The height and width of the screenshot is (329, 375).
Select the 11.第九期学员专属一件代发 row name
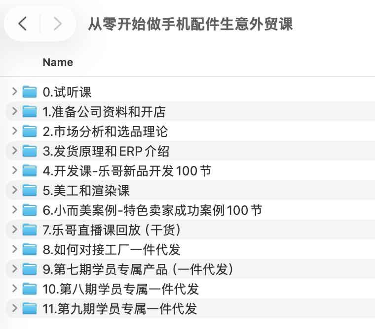[x=120, y=309]
